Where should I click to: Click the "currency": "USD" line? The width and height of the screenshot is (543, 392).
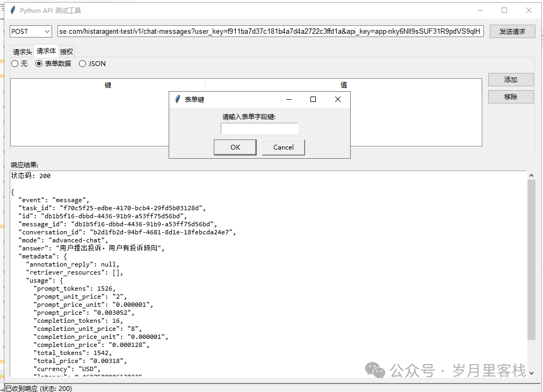pos(67,369)
